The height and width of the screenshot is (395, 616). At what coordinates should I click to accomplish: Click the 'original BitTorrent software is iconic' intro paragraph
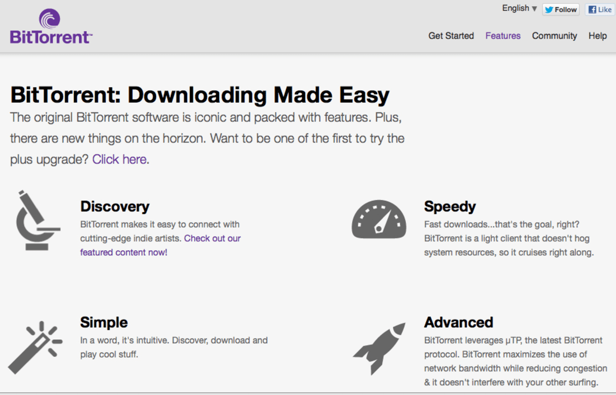[x=207, y=139]
